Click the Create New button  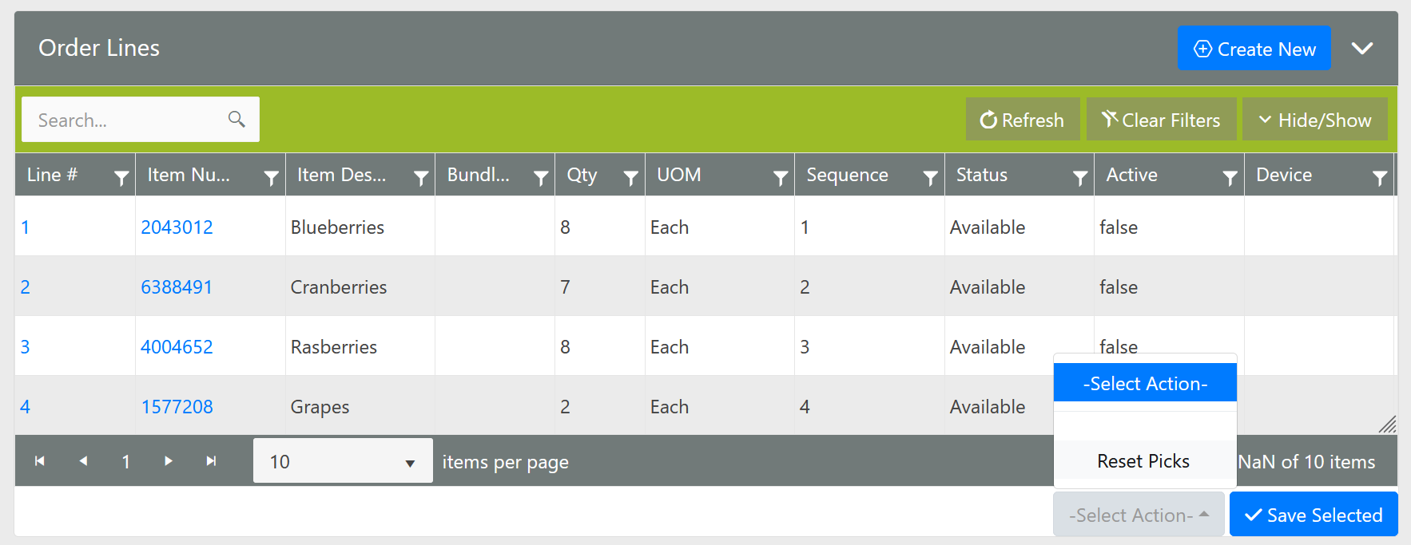click(x=1254, y=49)
